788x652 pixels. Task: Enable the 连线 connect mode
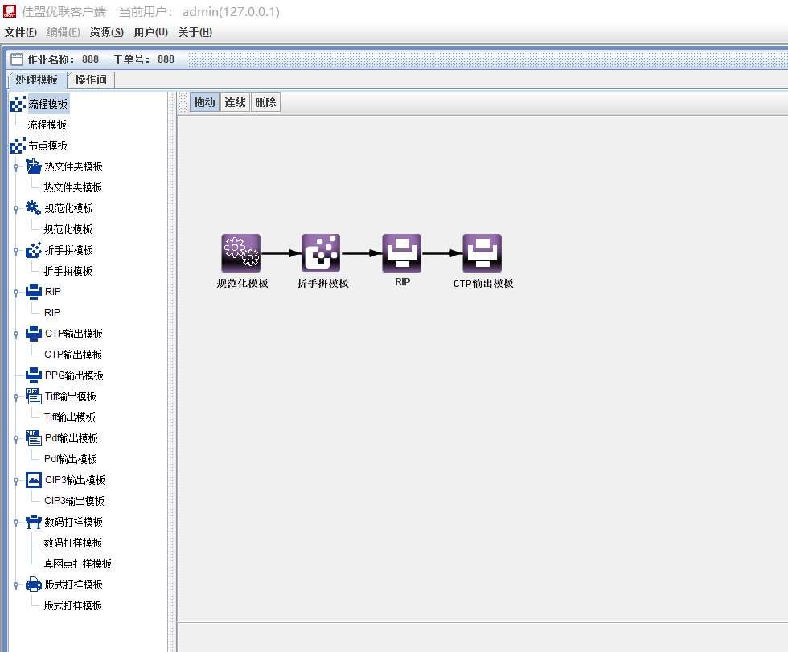(x=235, y=103)
